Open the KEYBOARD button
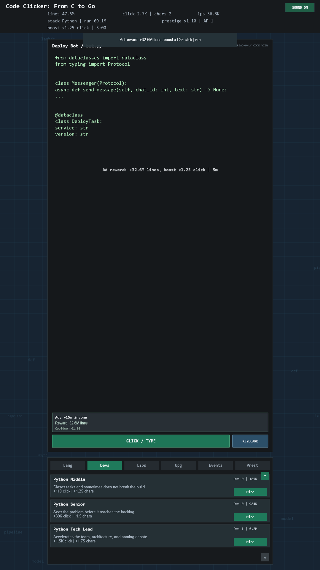320x570 pixels. [250, 441]
